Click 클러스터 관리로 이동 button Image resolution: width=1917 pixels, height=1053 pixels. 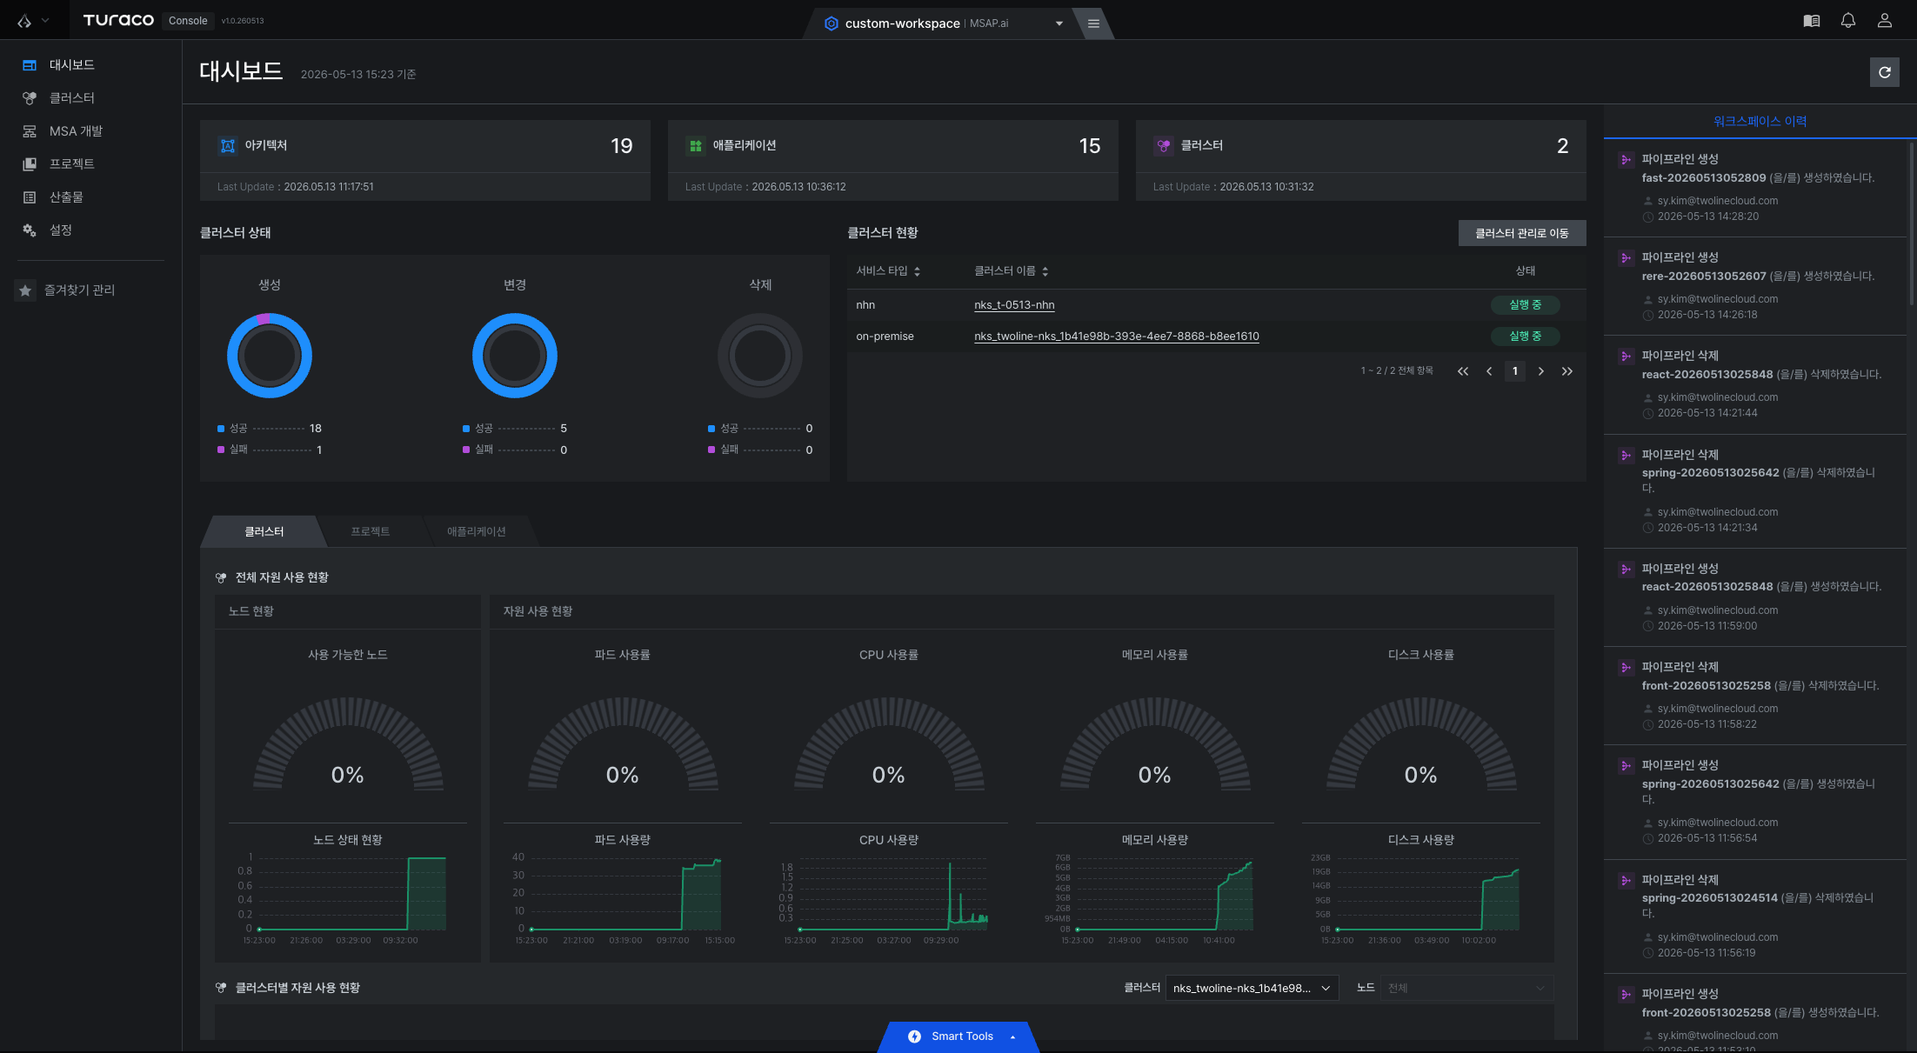[1521, 233]
